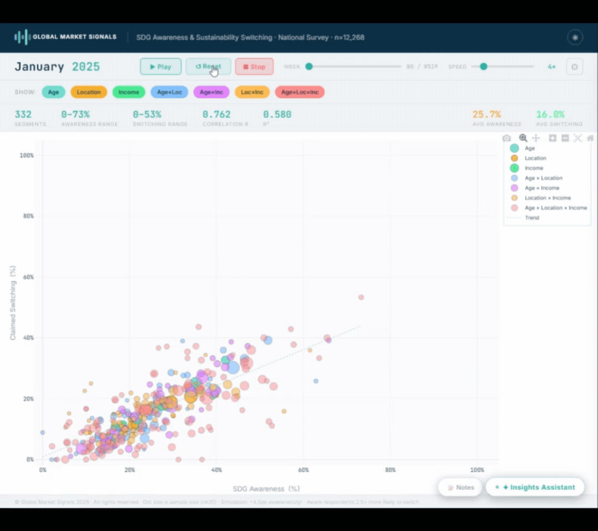Click the 25.7% average awareness value
Image resolution: width=598 pixels, height=531 pixels.
click(x=486, y=114)
